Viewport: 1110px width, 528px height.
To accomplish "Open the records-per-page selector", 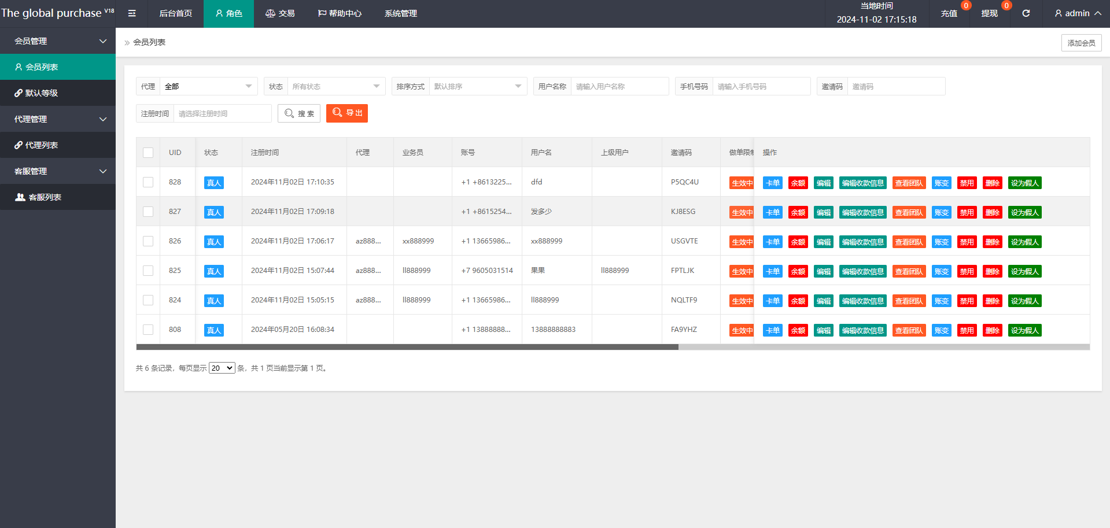I will (222, 368).
